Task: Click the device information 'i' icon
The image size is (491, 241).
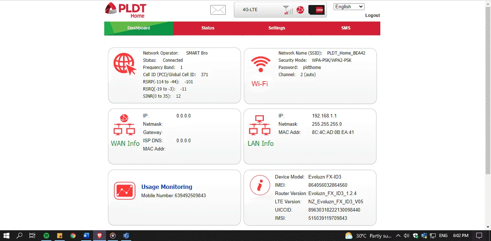Action: (x=260, y=186)
